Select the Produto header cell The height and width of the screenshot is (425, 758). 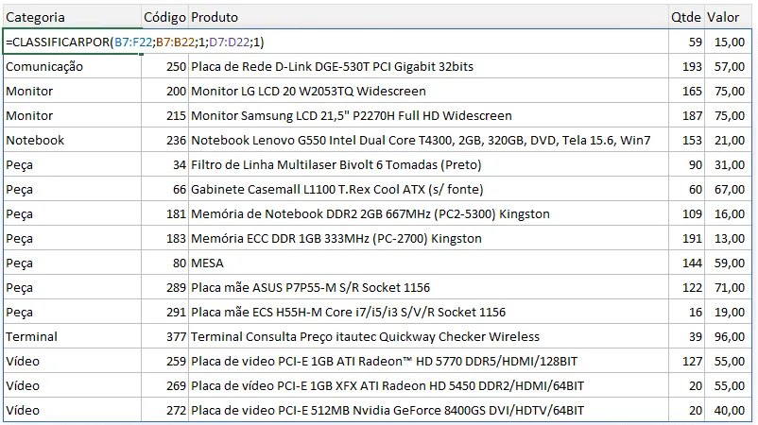tap(428, 17)
